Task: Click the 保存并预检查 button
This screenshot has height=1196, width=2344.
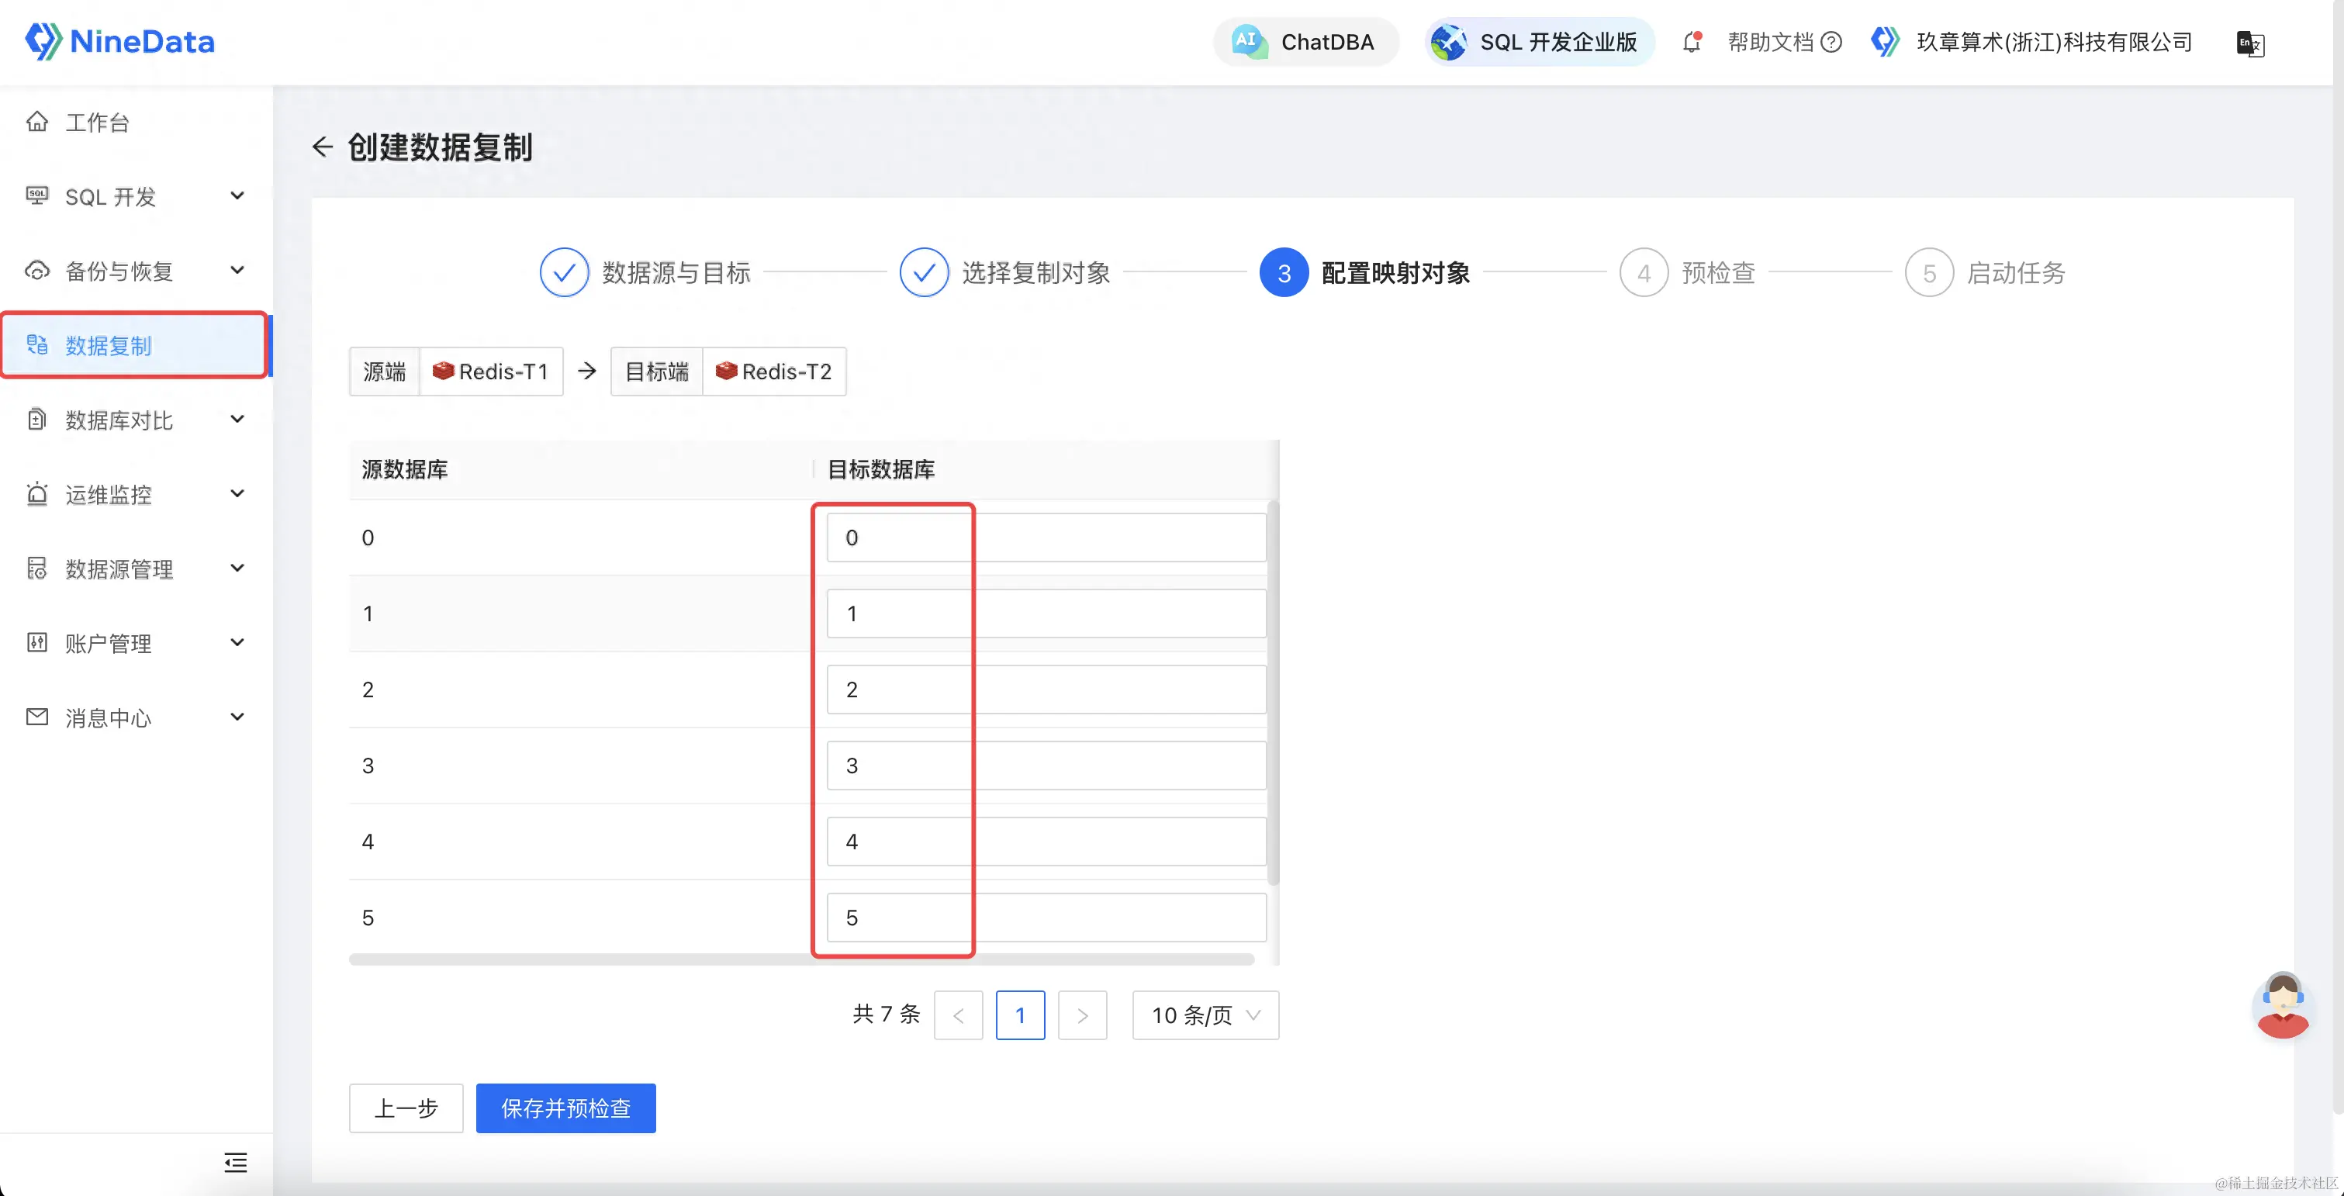Action: (565, 1108)
